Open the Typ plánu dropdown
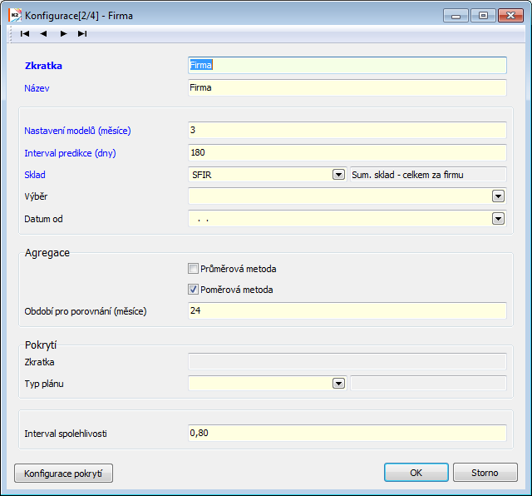The width and height of the screenshot is (532, 496). (338, 384)
